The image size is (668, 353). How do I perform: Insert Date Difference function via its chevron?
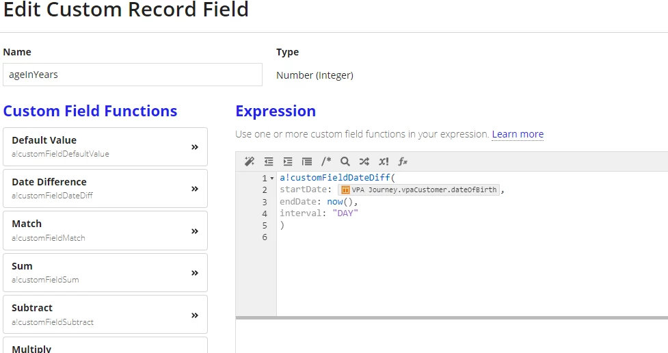click(x=195, y=189)
